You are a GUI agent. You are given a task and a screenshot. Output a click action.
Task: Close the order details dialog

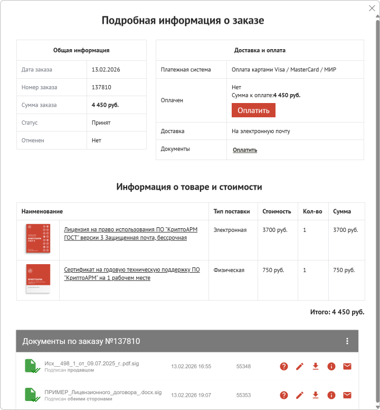pos(372,8)
